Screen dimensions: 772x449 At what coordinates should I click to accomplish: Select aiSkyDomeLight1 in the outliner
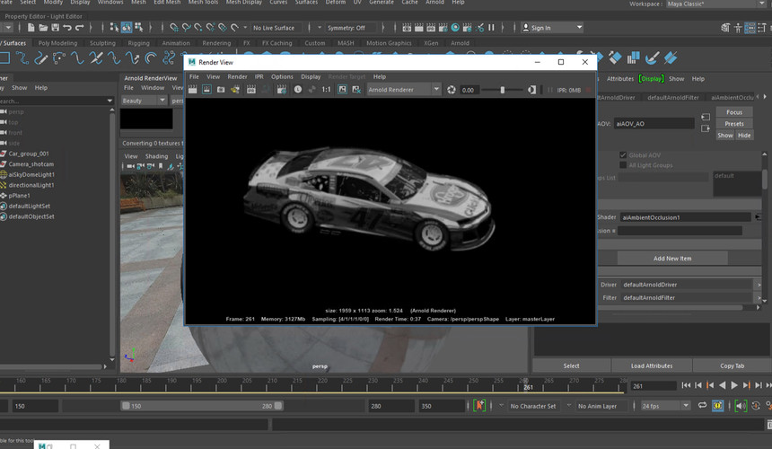point(31,174)
